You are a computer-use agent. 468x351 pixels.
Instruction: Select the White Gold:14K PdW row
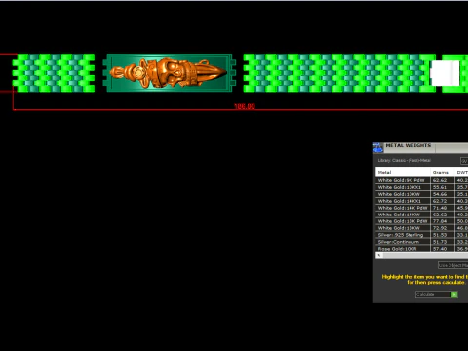[x=422, y=208]
